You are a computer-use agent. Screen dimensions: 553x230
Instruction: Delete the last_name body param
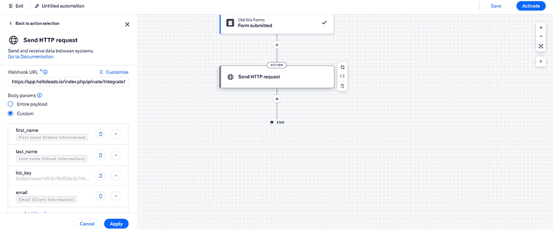pos(100,155)
